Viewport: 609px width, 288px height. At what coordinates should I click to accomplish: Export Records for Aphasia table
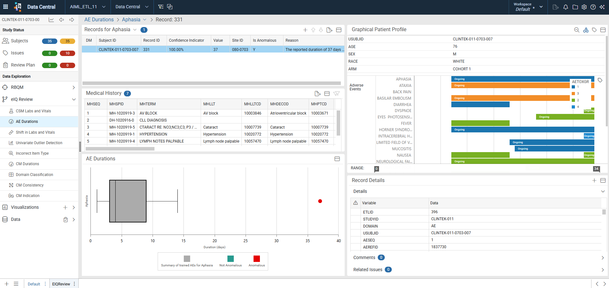tap(329, 30)
